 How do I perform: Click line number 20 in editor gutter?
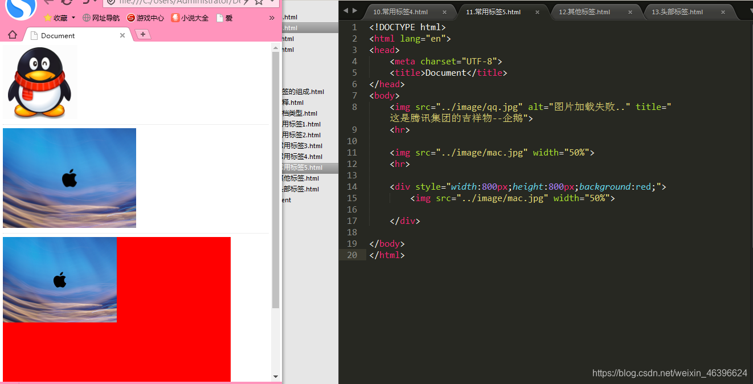click(352, 255)
